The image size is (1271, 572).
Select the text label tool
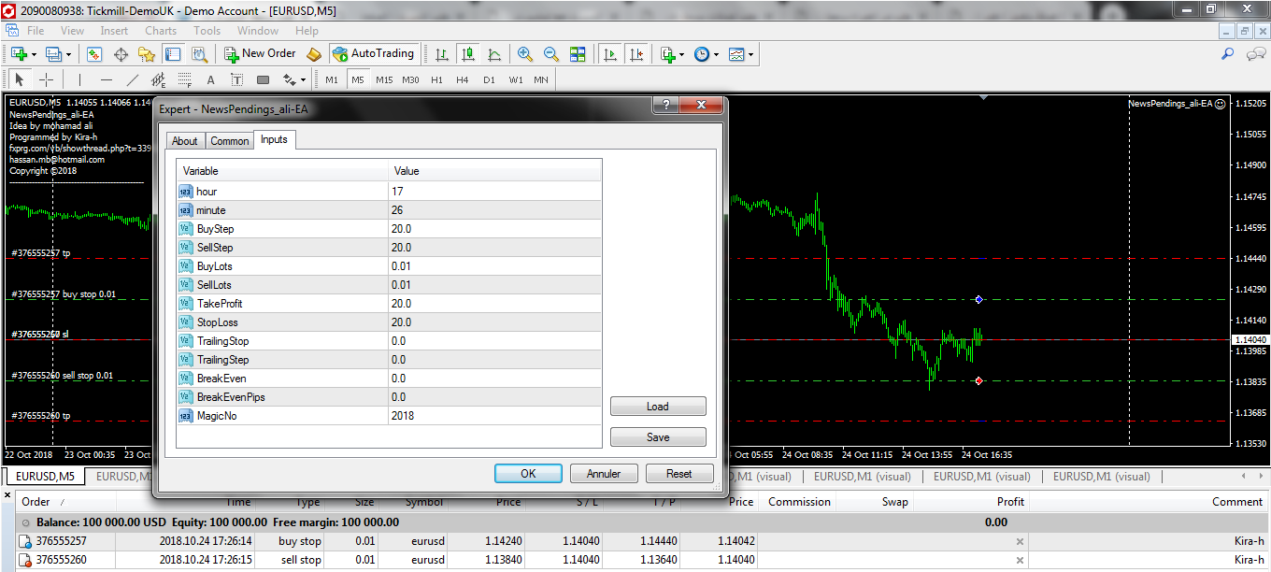click(210, 79)
